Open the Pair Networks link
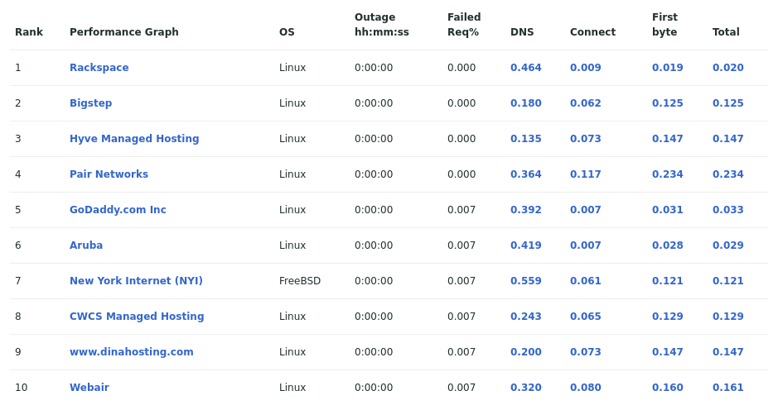 click(x=109, y=174)
